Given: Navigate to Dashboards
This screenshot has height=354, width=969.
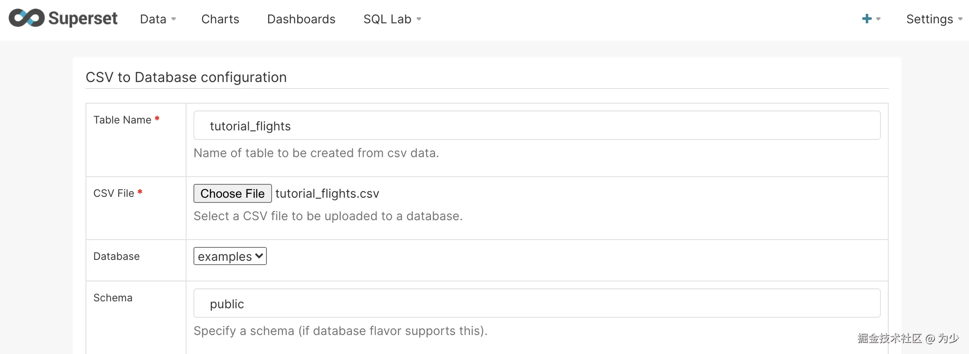Looking at the screenshot, I should pyautogui.click(x=301, y=19).
